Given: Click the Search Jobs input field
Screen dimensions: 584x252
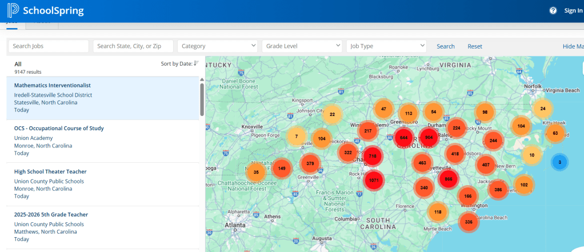Looking at the screenshot, I should (x=49, y=46).
